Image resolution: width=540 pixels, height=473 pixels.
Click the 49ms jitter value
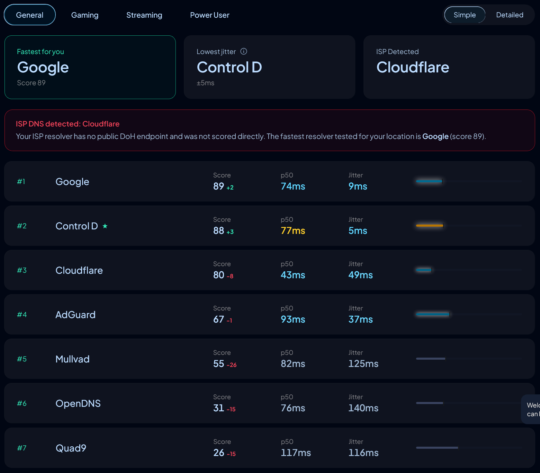click(361, 275)
